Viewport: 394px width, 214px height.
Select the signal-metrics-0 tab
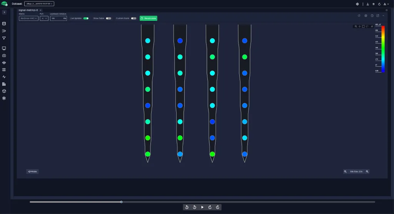(x=28, y=10)
